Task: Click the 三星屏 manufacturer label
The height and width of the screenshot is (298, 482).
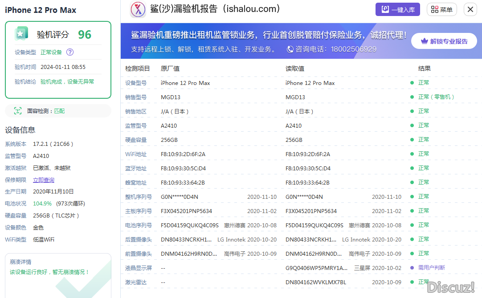Action: (362, 268)
